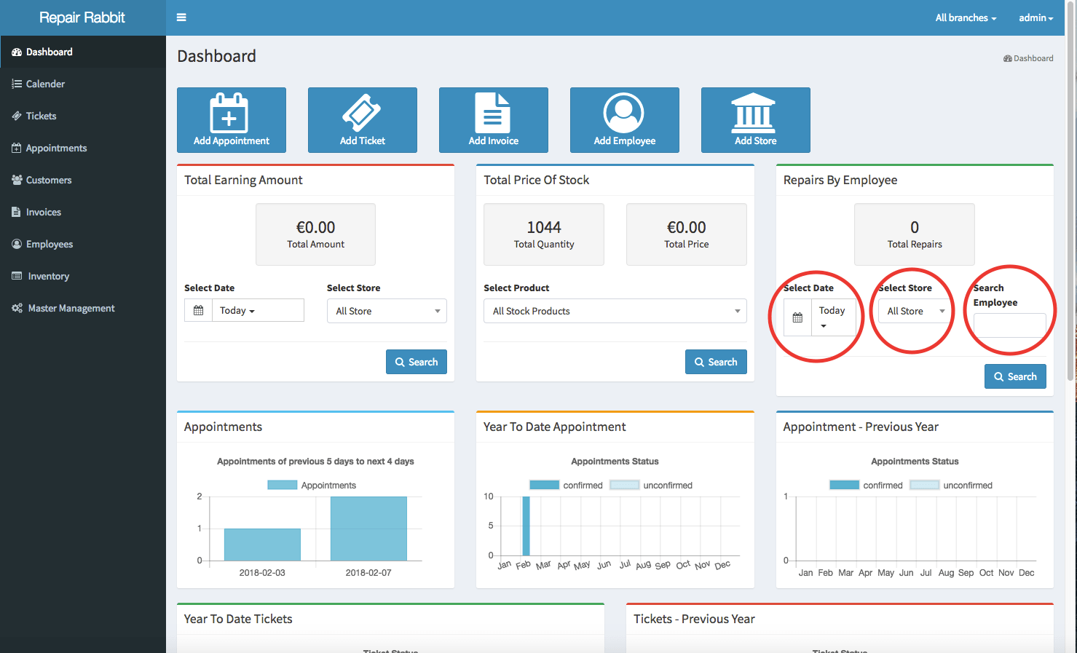Click Search in Repairs By Employee panel
This screenshot has width=1077, height=653.
click(x=1015, y=376)
